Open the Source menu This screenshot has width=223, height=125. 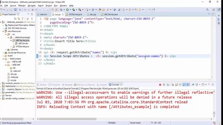[x=13, y=6]
